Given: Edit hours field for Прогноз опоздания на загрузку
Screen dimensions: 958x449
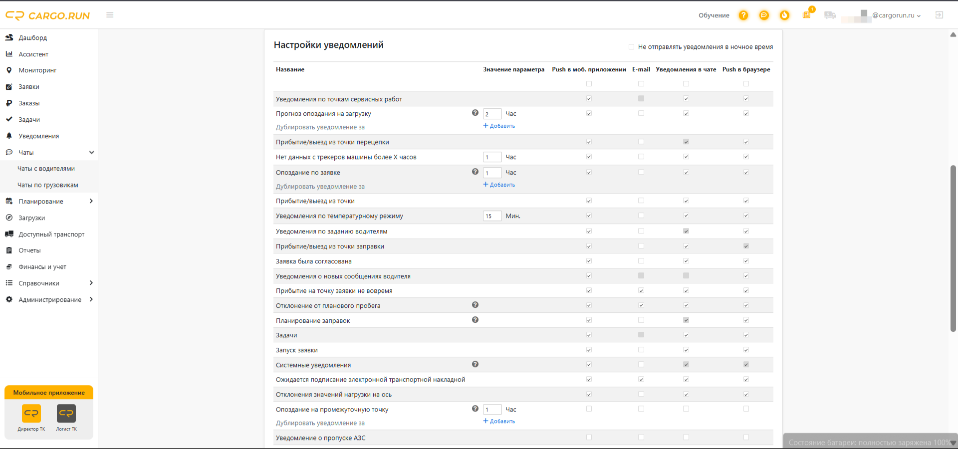Looking at the screenshot, I should pyautogui.click(x=492, y=114).
